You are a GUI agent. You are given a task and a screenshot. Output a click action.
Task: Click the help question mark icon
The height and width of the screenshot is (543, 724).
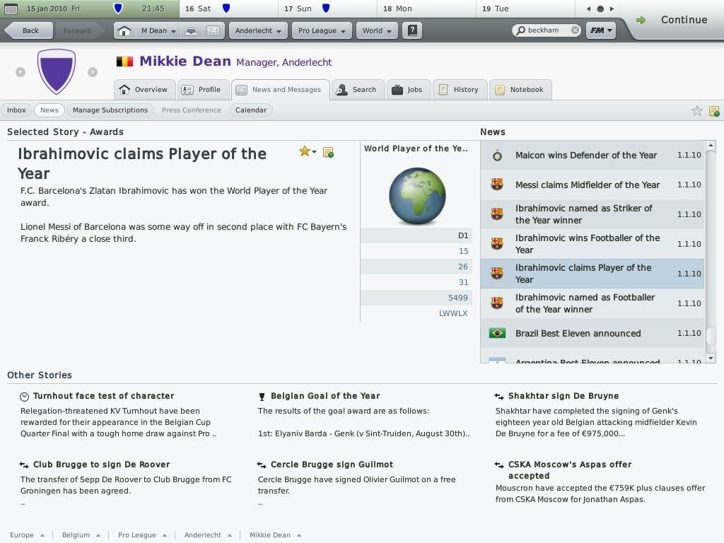(x=413, y=31)
